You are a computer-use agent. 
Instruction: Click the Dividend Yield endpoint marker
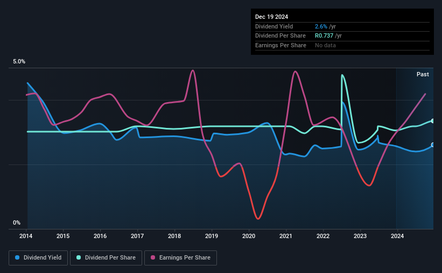coord(433,145)
